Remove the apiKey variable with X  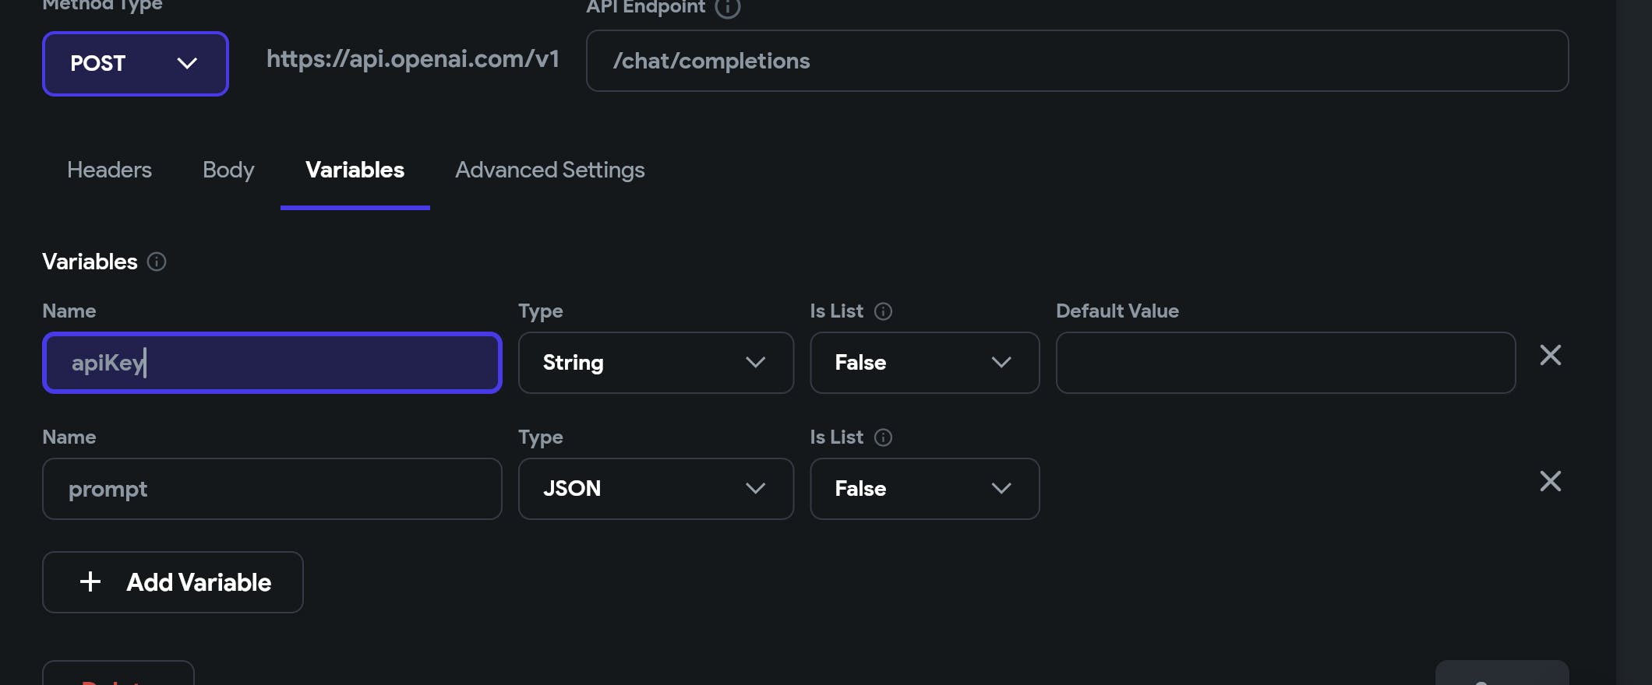(1550, 356)
